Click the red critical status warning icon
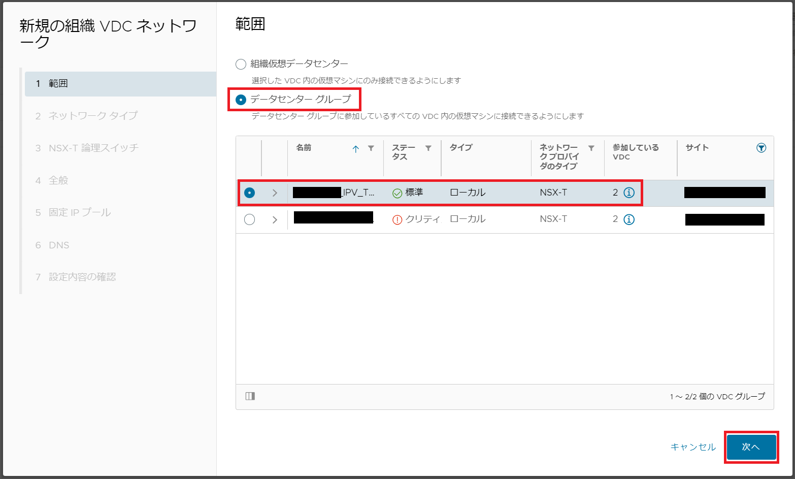This screenshot has width=795, height=479. click(397, 220)
